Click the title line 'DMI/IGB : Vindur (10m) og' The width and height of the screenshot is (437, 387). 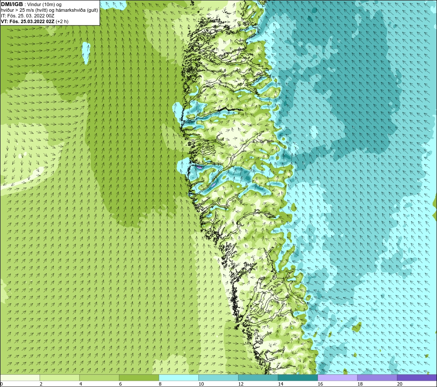click(31, 4)
